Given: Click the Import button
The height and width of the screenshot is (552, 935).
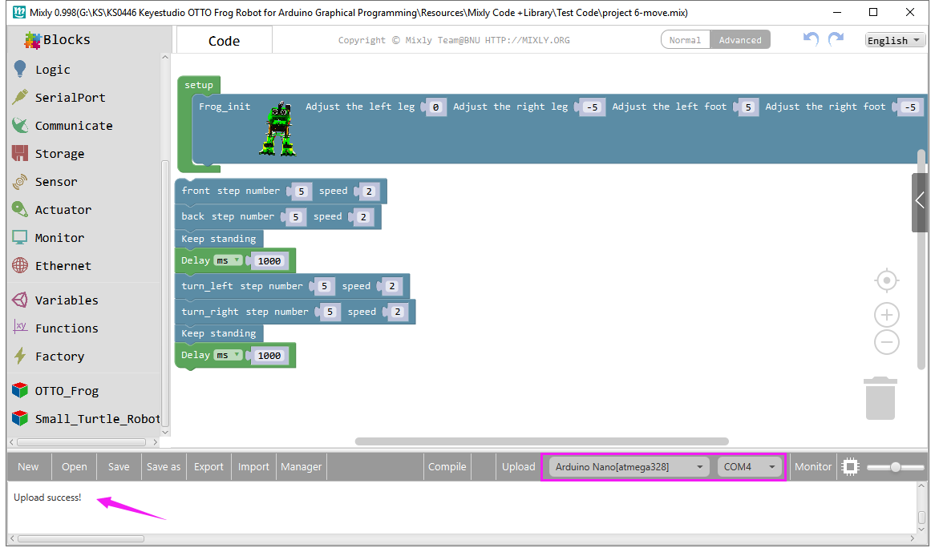Looking at the screenshot, I should [253, 467].
